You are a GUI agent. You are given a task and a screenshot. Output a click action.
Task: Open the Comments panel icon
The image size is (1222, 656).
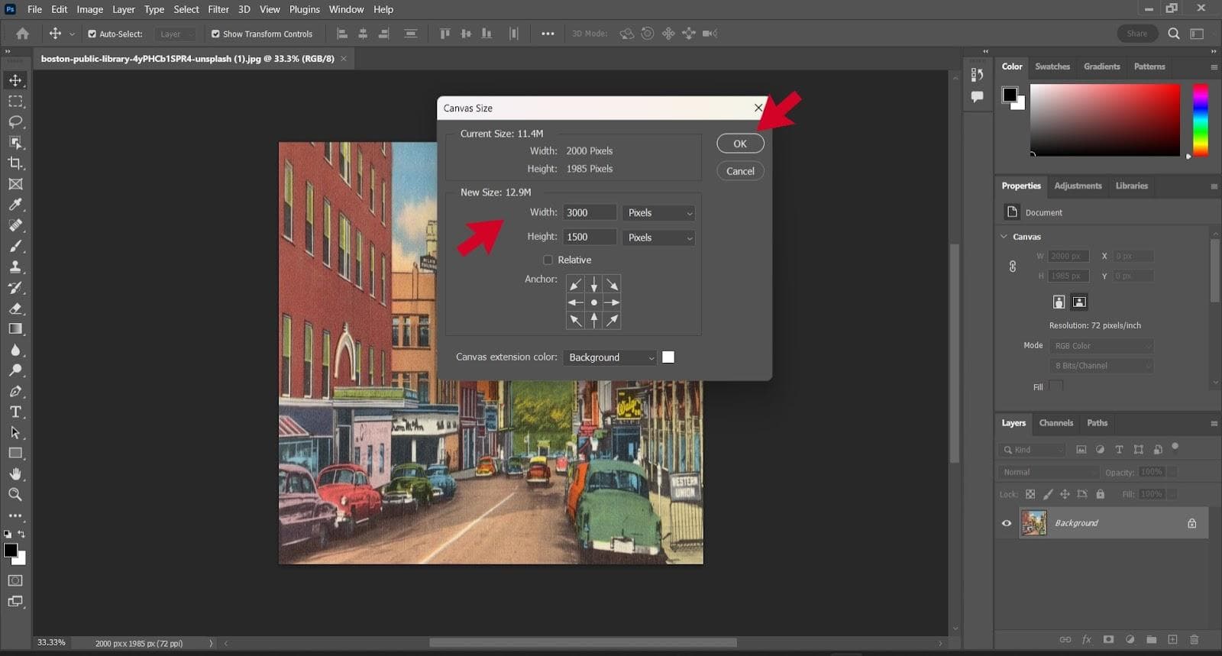coord(977,97)
